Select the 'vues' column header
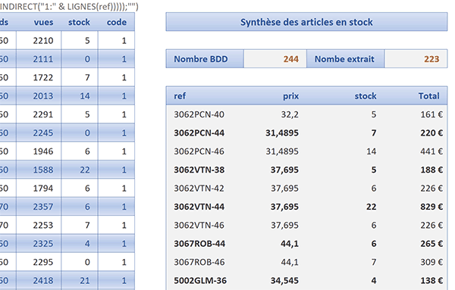Screen dimensions: 455x290 [x=39, y=22]
